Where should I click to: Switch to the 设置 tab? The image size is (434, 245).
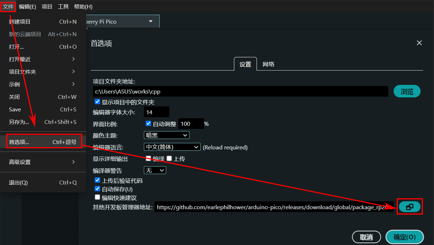coord(245,64)
